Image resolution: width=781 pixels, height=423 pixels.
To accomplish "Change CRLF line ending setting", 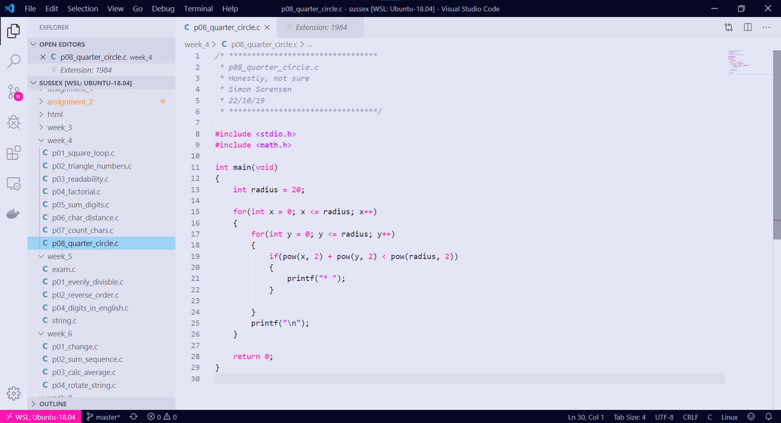I will coord(691,416).
